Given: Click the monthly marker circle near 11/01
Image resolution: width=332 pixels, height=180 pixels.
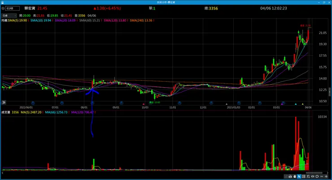Looking at the screenshot, I should coord(179,103).
